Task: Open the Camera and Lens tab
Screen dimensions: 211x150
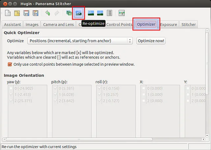Action: [x=59, y=24]
